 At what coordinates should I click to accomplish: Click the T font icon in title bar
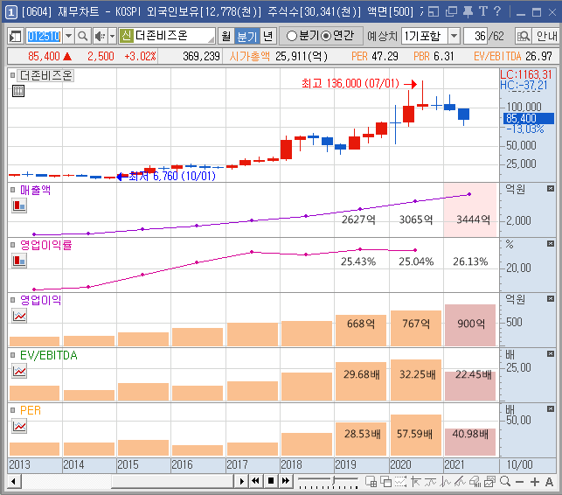(483, 11)
